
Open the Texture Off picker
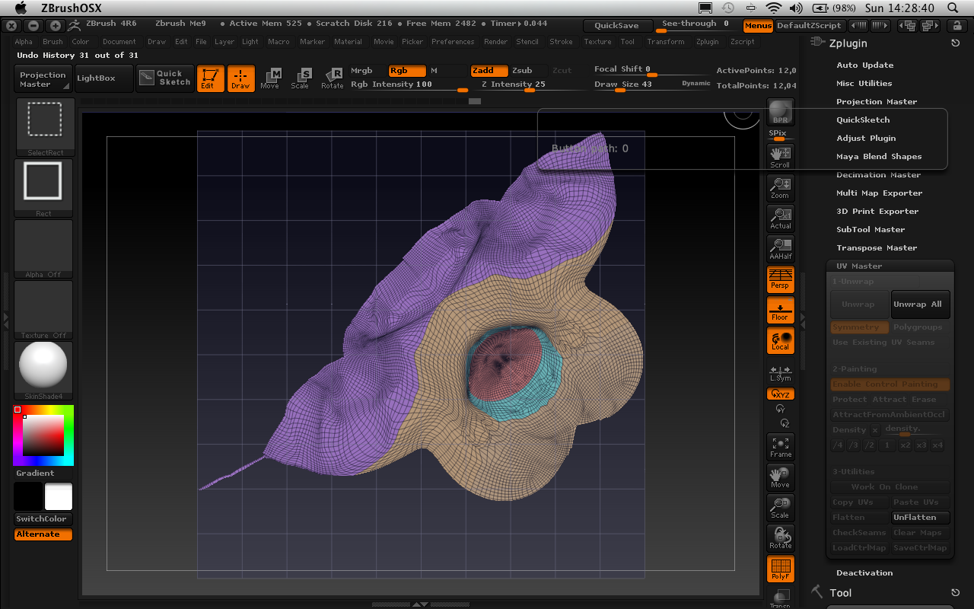click(x=44, y=309)
